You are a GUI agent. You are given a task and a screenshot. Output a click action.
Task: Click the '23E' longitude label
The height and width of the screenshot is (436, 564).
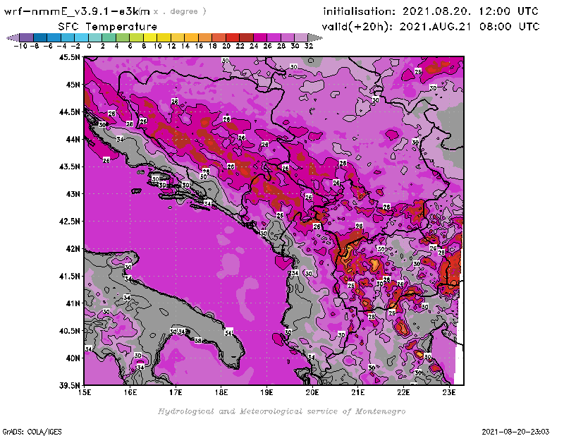[449, 392]
